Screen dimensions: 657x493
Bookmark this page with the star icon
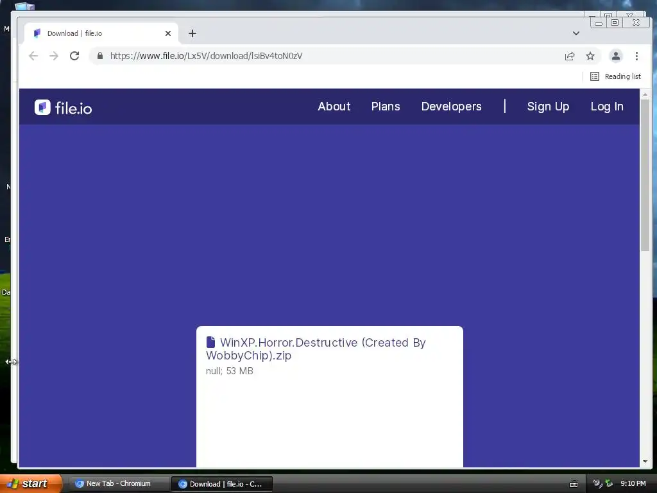pos(590,56)
